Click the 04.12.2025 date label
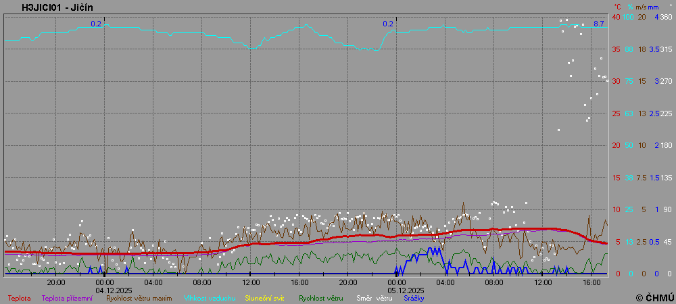This screenshot has height=304, width=676. point(114,290)
